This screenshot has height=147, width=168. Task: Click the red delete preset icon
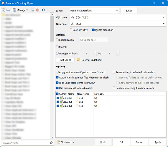tap(38, 10)
